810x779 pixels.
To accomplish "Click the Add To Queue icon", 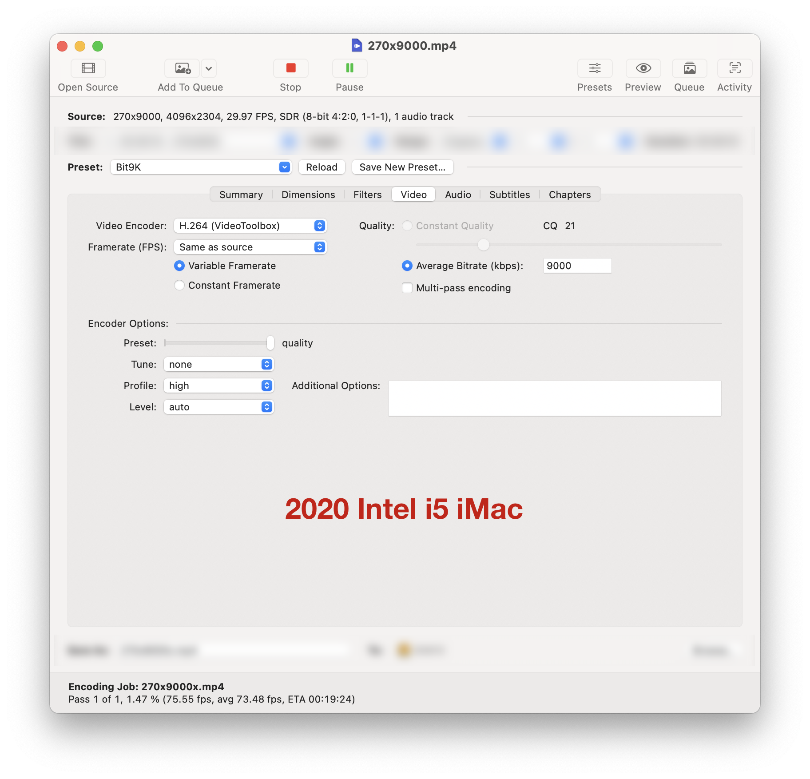I will click(183, 68).
